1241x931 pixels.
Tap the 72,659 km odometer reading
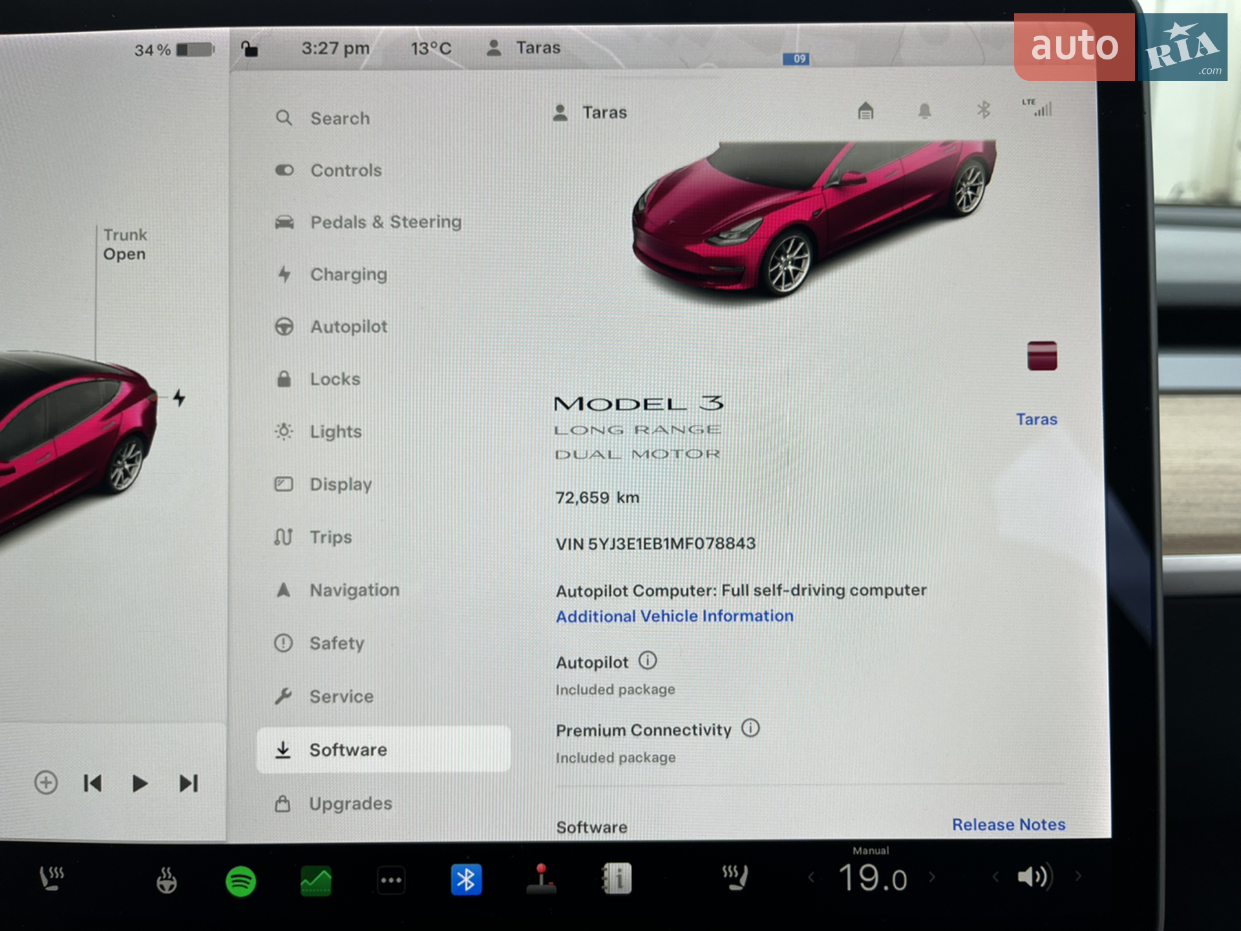coord(597,497)
